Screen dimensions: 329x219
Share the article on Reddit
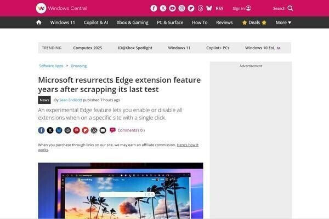pos(67,130)
